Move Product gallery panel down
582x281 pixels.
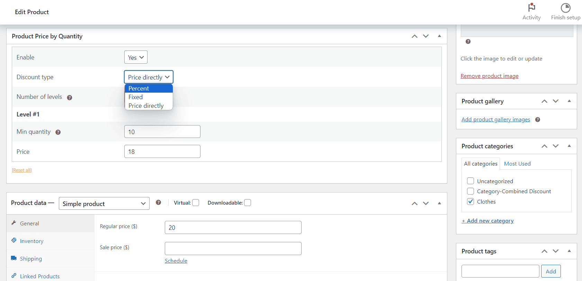(x=556, y=101)
